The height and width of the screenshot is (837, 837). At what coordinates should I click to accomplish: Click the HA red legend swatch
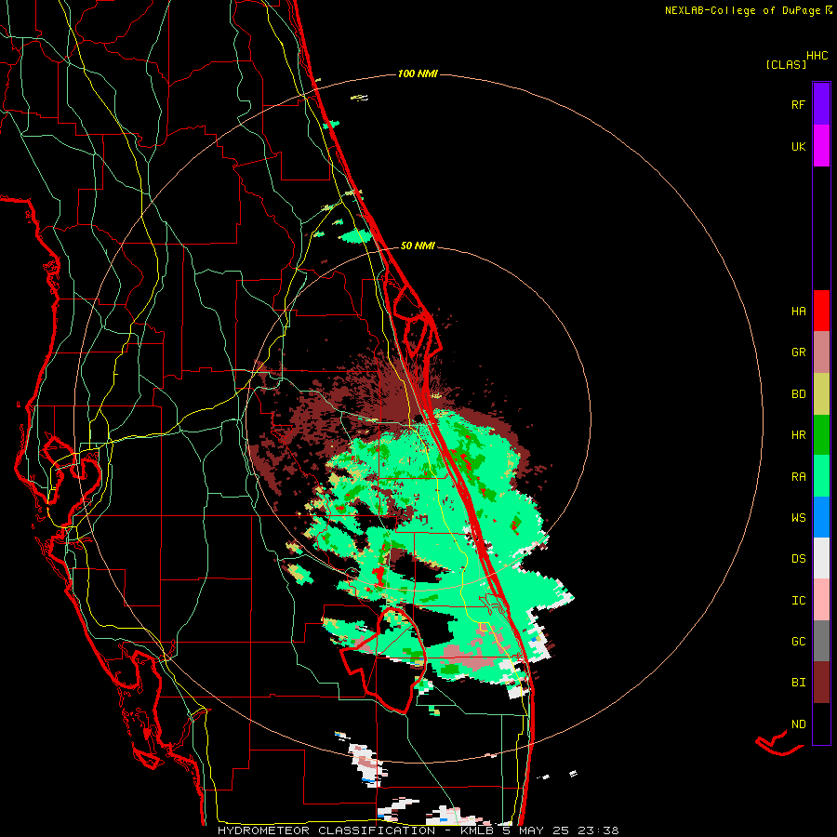tap(821, 311)
